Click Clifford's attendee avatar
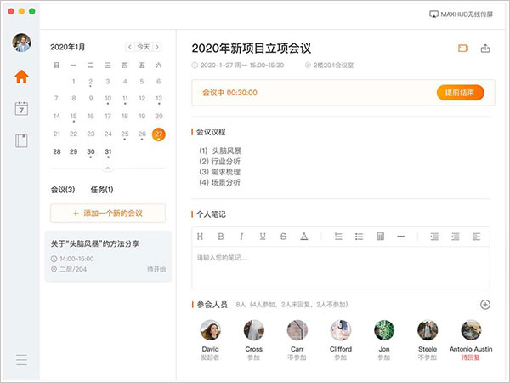 341,330
